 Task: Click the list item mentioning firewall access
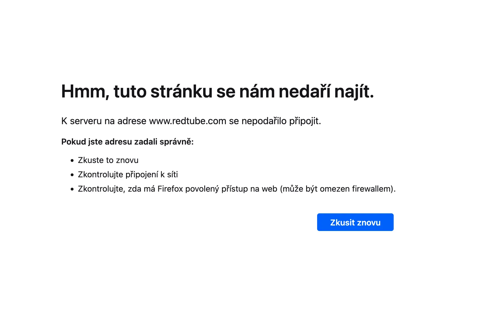click(236, 189)
